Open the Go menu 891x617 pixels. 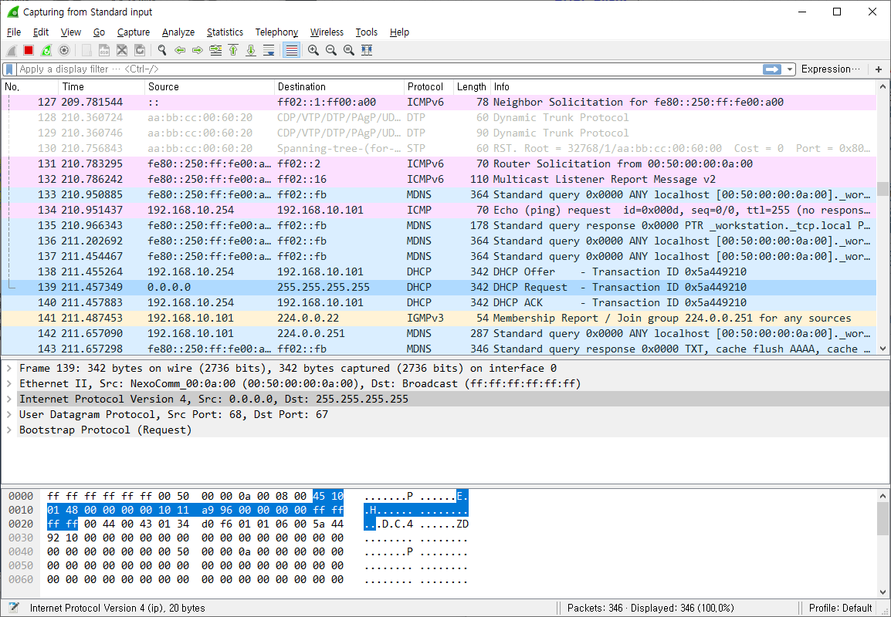click(100, 32)
